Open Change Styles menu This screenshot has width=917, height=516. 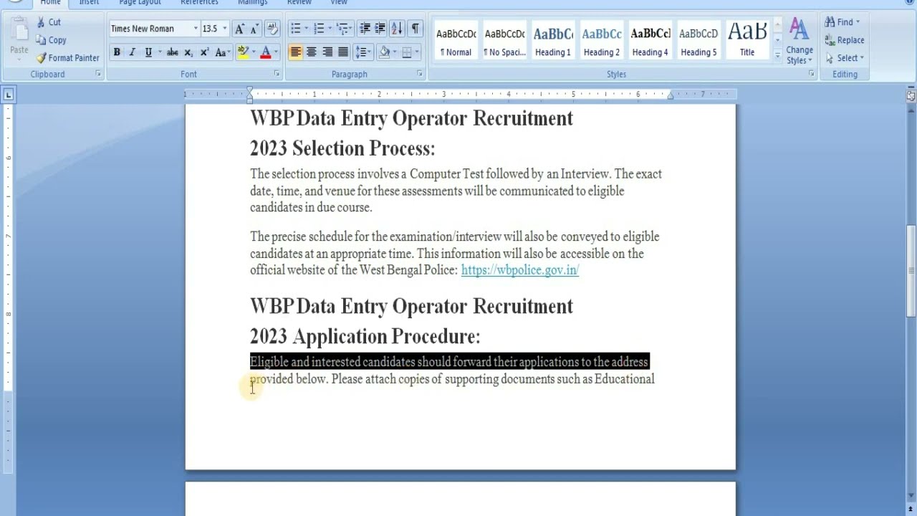coord(799,42)
